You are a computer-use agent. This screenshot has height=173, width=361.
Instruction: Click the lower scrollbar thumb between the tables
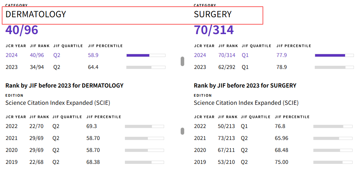click(182, 131)
